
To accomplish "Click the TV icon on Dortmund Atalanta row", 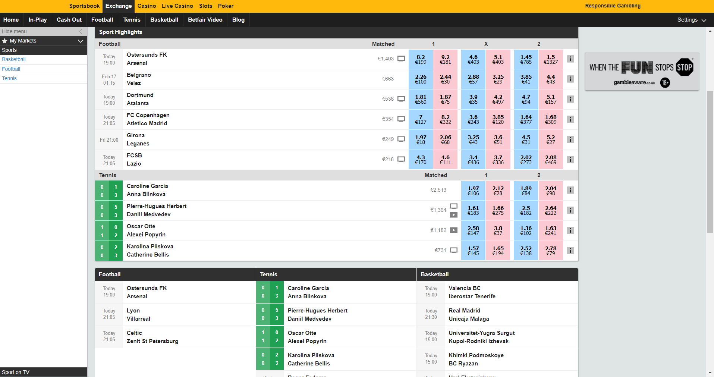I will tap(401, 99).
